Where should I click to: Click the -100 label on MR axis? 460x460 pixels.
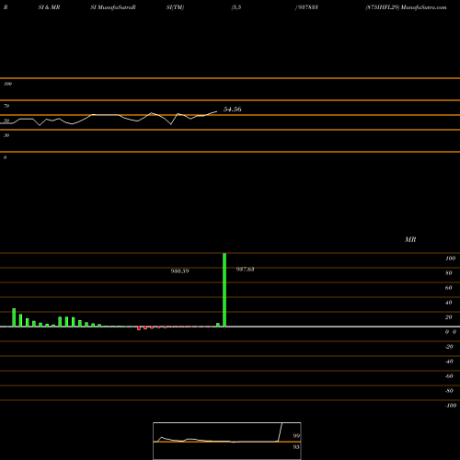451,406
